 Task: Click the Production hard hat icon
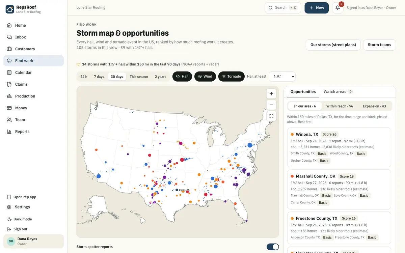point(9,96)
